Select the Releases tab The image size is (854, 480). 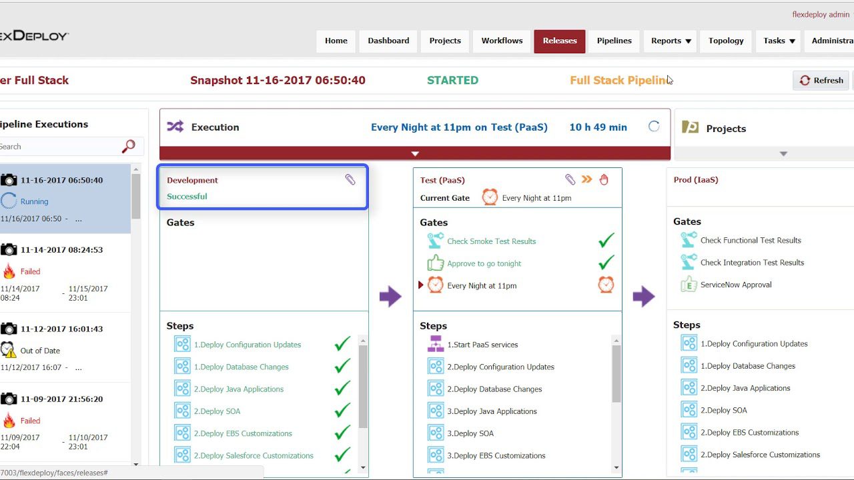[x=560, y=41]
